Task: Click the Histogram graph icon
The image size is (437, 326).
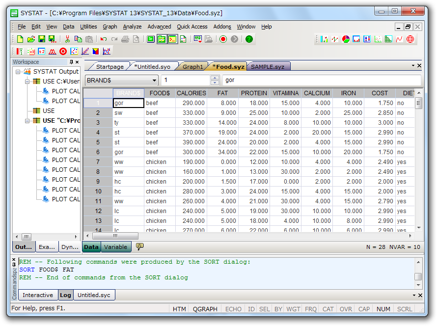Action: click(356, 39)
